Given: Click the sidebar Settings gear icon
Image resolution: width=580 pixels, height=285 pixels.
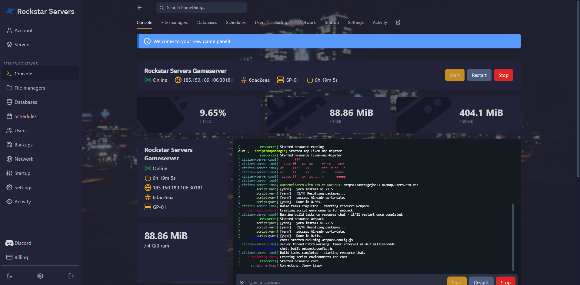Looking at the screenshot, I should (x=9, y=187).
